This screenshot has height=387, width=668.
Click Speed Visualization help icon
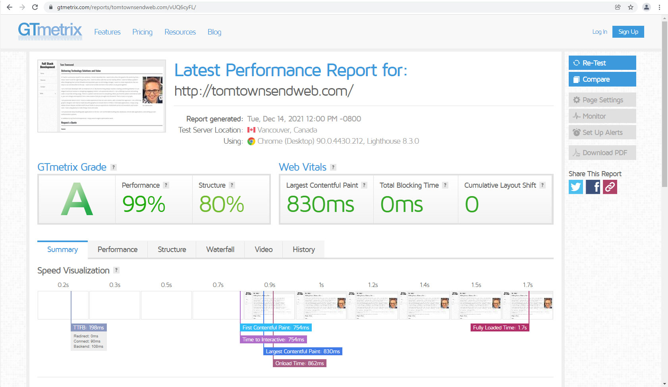tap(116, 270)
